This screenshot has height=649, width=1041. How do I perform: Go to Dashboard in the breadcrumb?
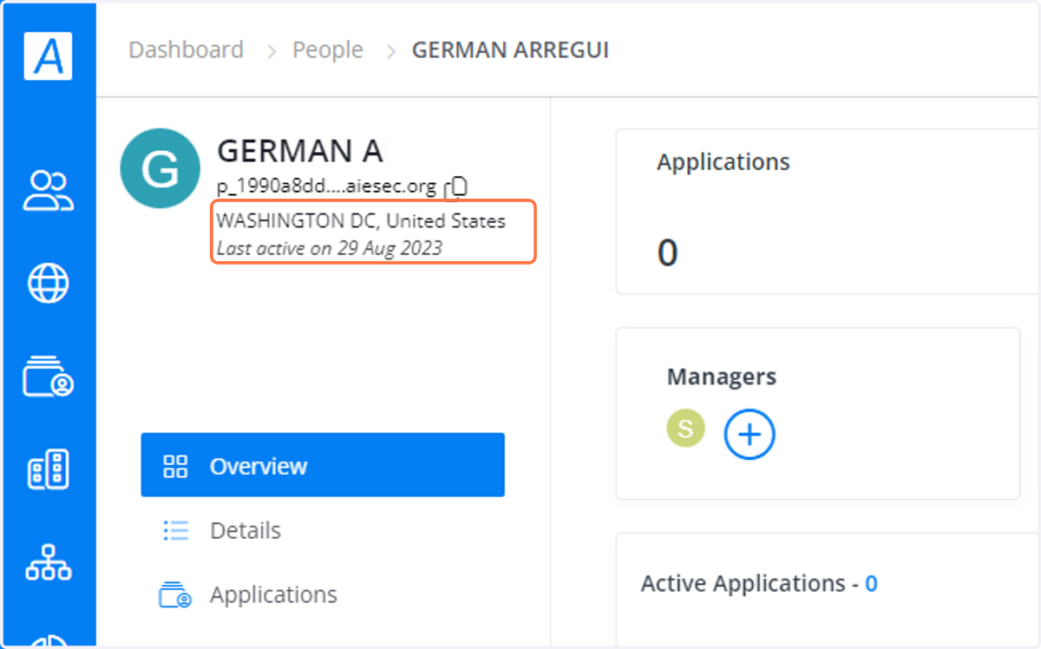pyautogui.click(x=186, y=50)
